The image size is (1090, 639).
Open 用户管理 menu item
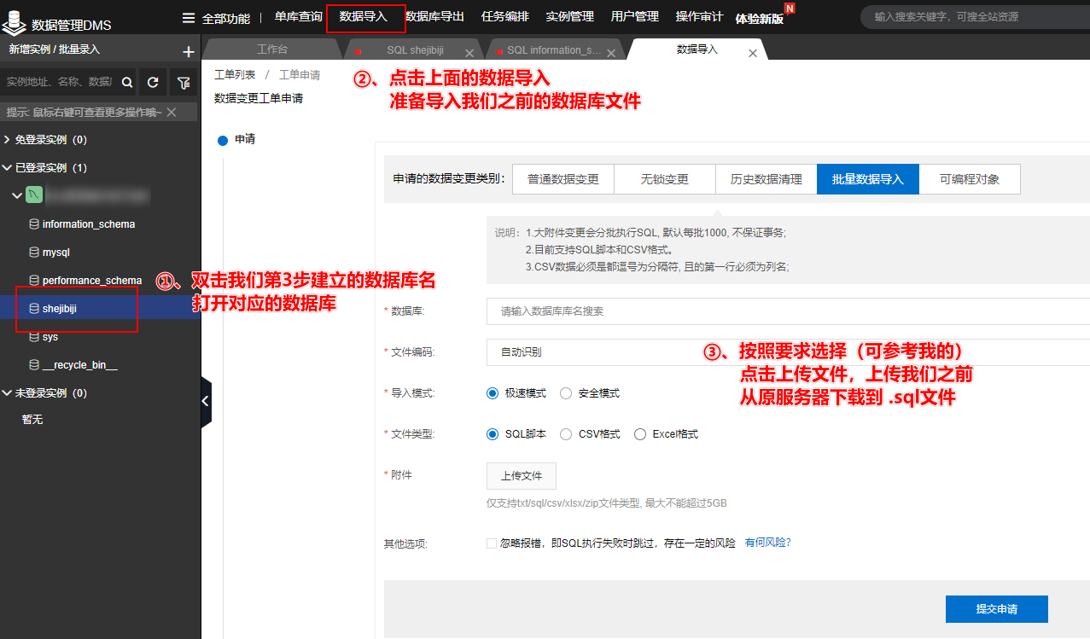click(634, 17)
